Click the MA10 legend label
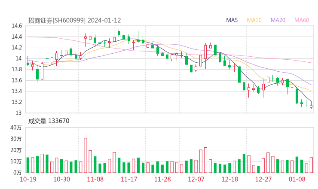 click(254, 20)
